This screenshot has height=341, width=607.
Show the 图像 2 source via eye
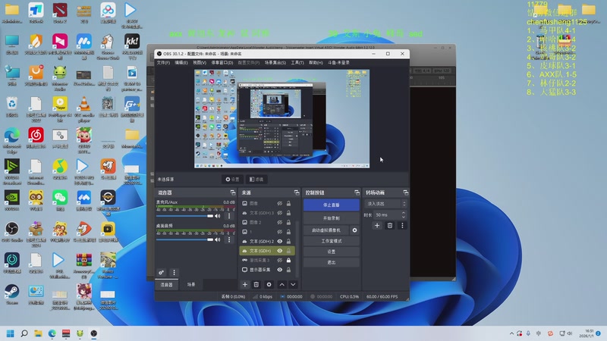pyautogui.click(x=279, y=222)
